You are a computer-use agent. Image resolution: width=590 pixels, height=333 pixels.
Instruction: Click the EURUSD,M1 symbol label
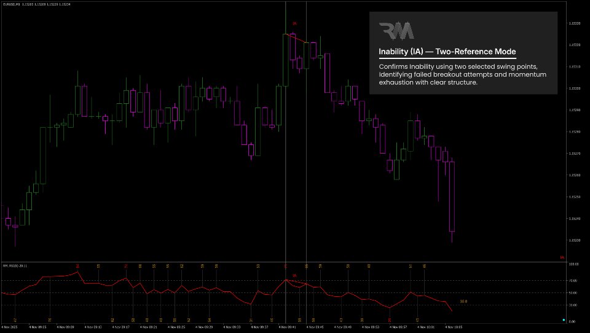pos(11,4)
